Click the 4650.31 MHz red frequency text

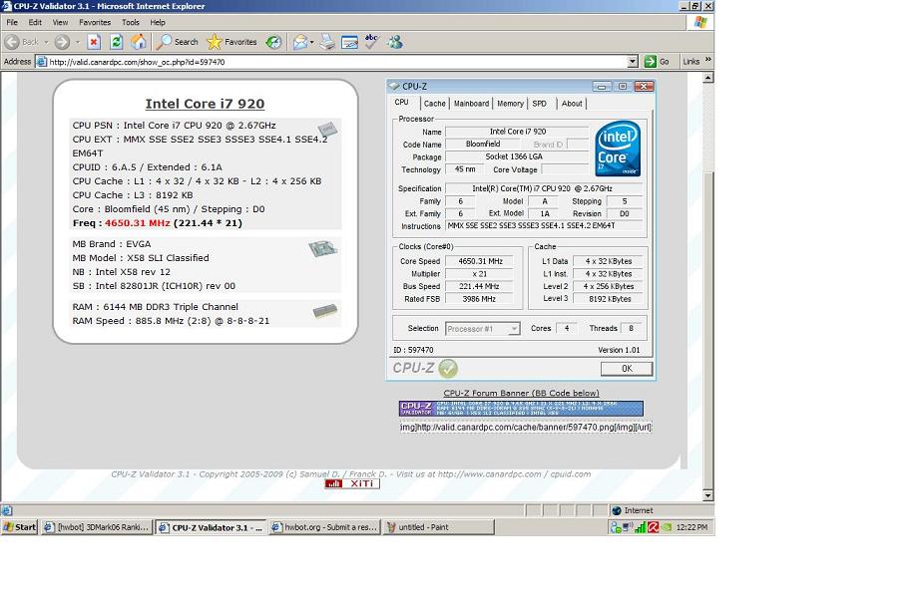pos(138,223)
